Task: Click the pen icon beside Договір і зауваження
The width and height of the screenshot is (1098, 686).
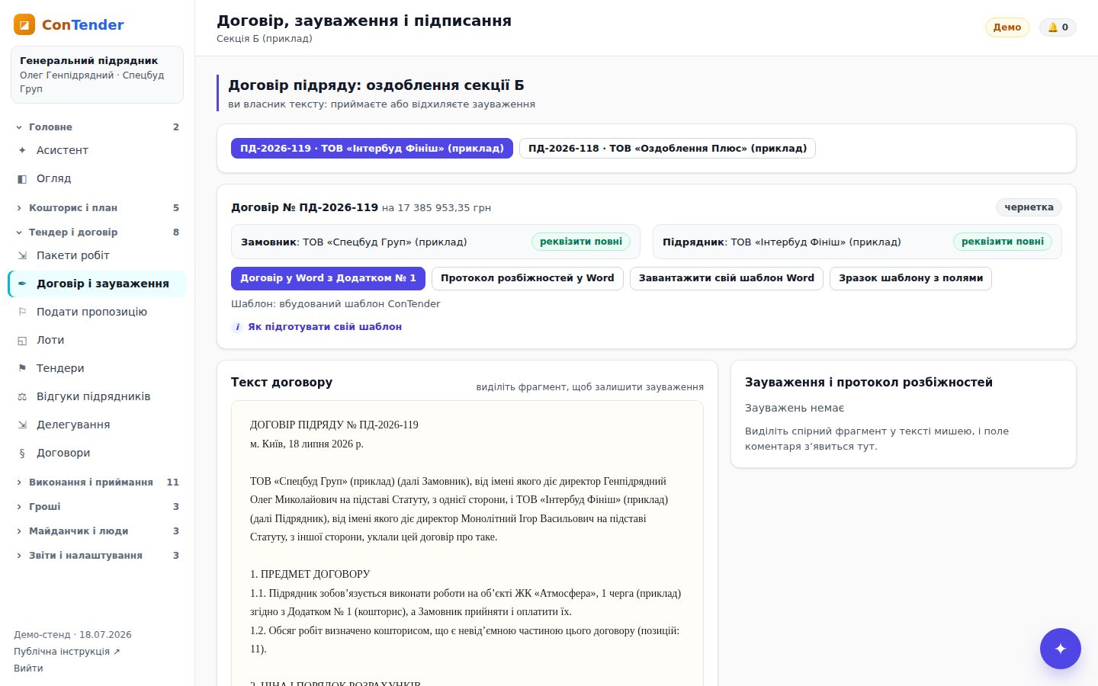Action: click(x=22, y=284)
